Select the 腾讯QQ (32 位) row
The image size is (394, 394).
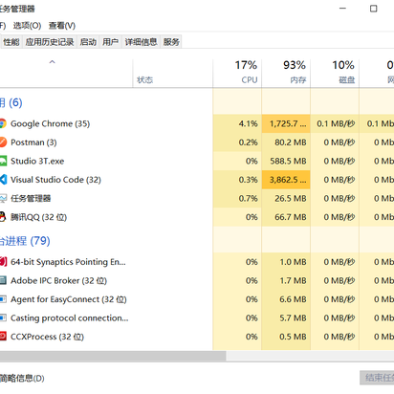197,217
